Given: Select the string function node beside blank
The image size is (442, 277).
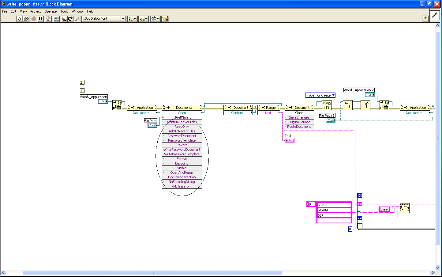Looking at the screenshot, I should (405, 208).
